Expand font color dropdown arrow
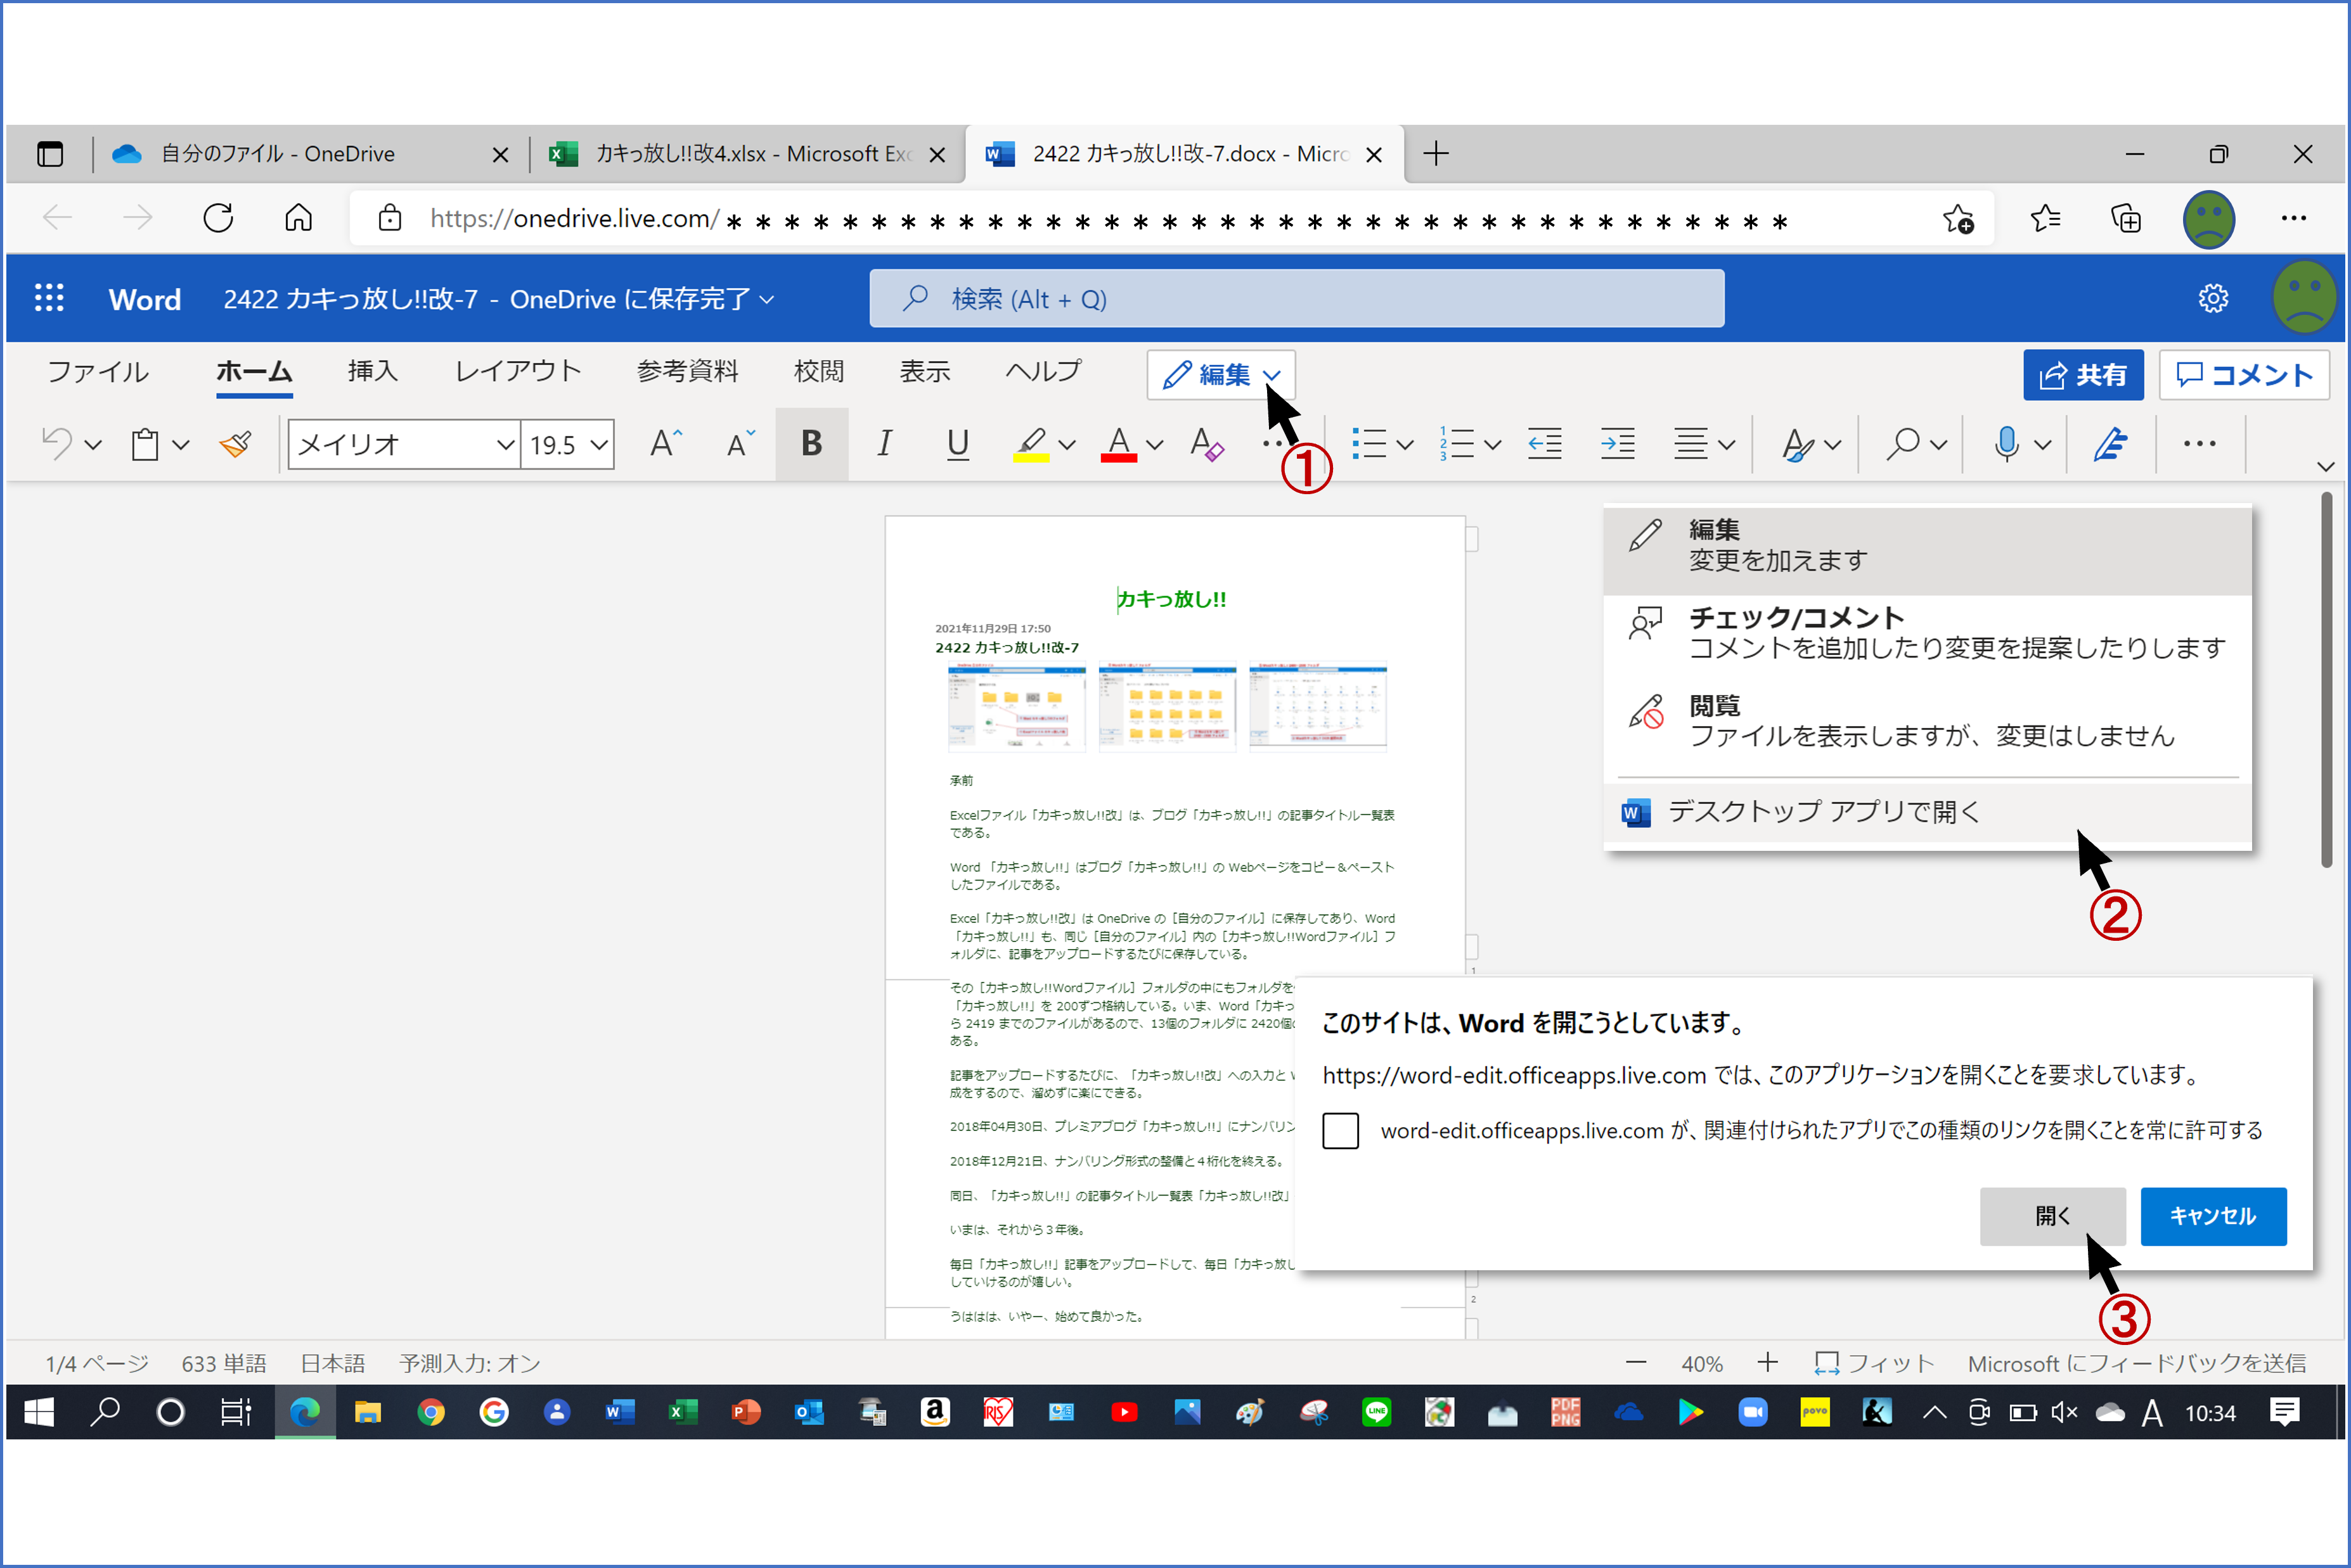 coord(1154,445)
